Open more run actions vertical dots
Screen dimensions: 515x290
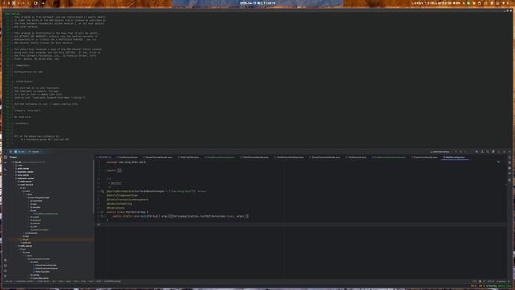(465, 152)
